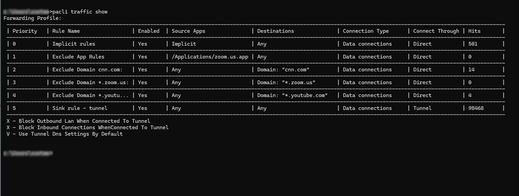
Task: Click the Domain "cnn.com" destination cell
Action: click(283, 70)
